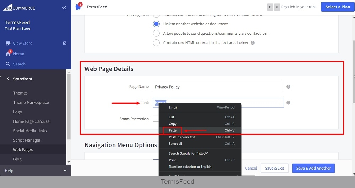
Task: Choose Copy from the context menu
Action: (200, 124)
